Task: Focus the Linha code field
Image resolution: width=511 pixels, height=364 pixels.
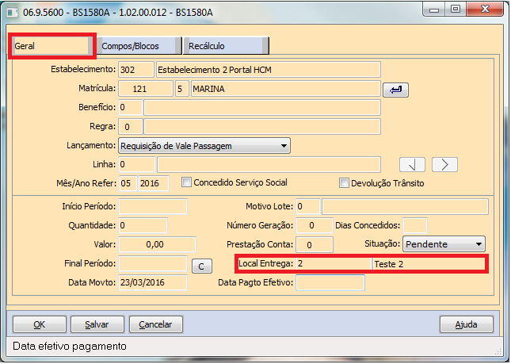Action: tap(136, 164)
